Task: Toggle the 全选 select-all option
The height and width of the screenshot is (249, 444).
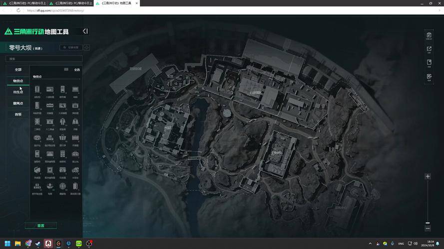Action: tap(74, 70)
